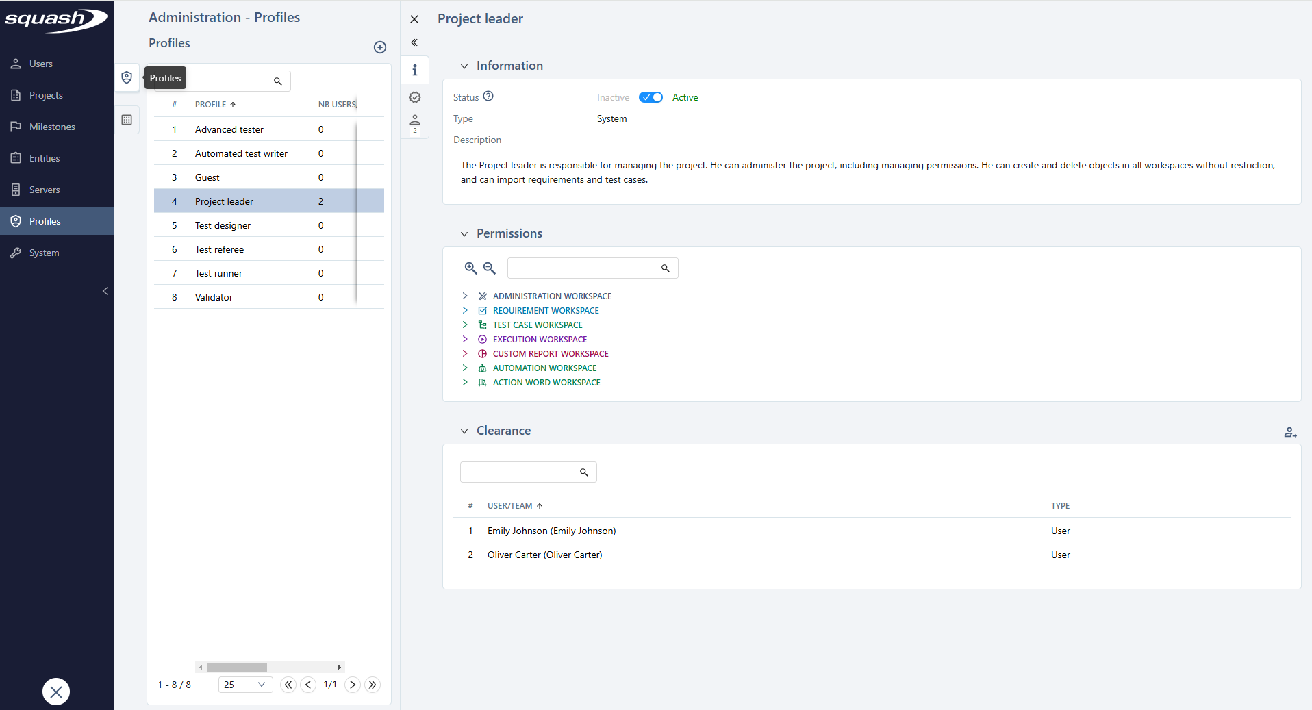
Task: Collapse the Clearance section
Action: 464,431
